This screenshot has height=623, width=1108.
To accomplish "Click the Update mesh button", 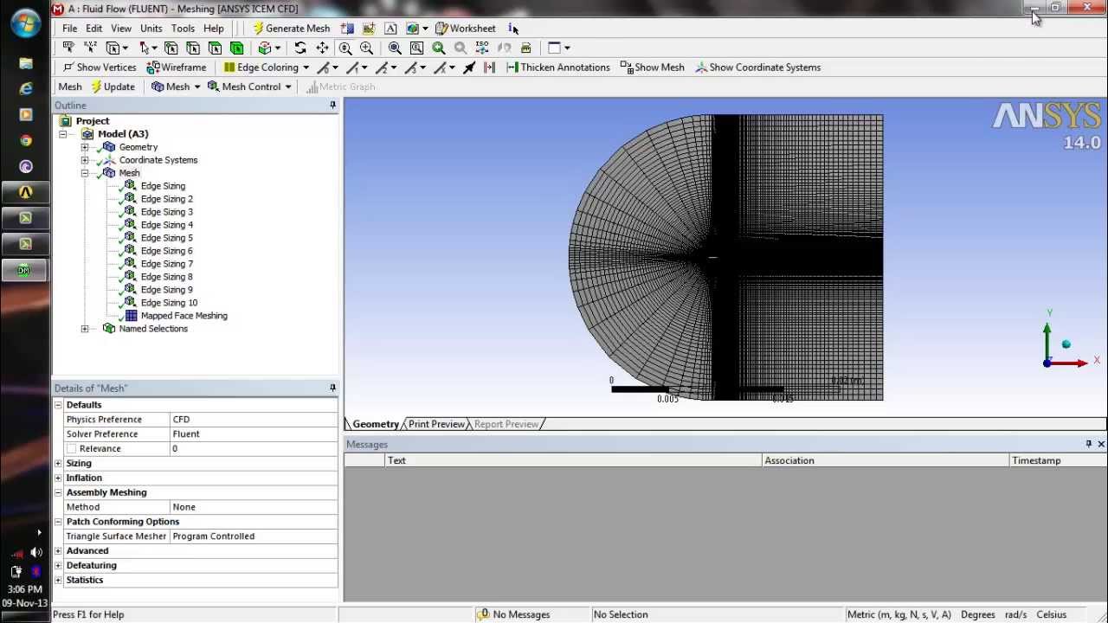I will coord(113,87).
